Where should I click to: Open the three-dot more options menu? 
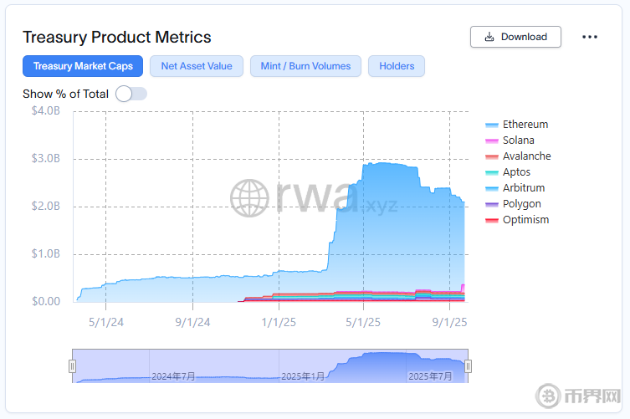click(x=590, y=37)
